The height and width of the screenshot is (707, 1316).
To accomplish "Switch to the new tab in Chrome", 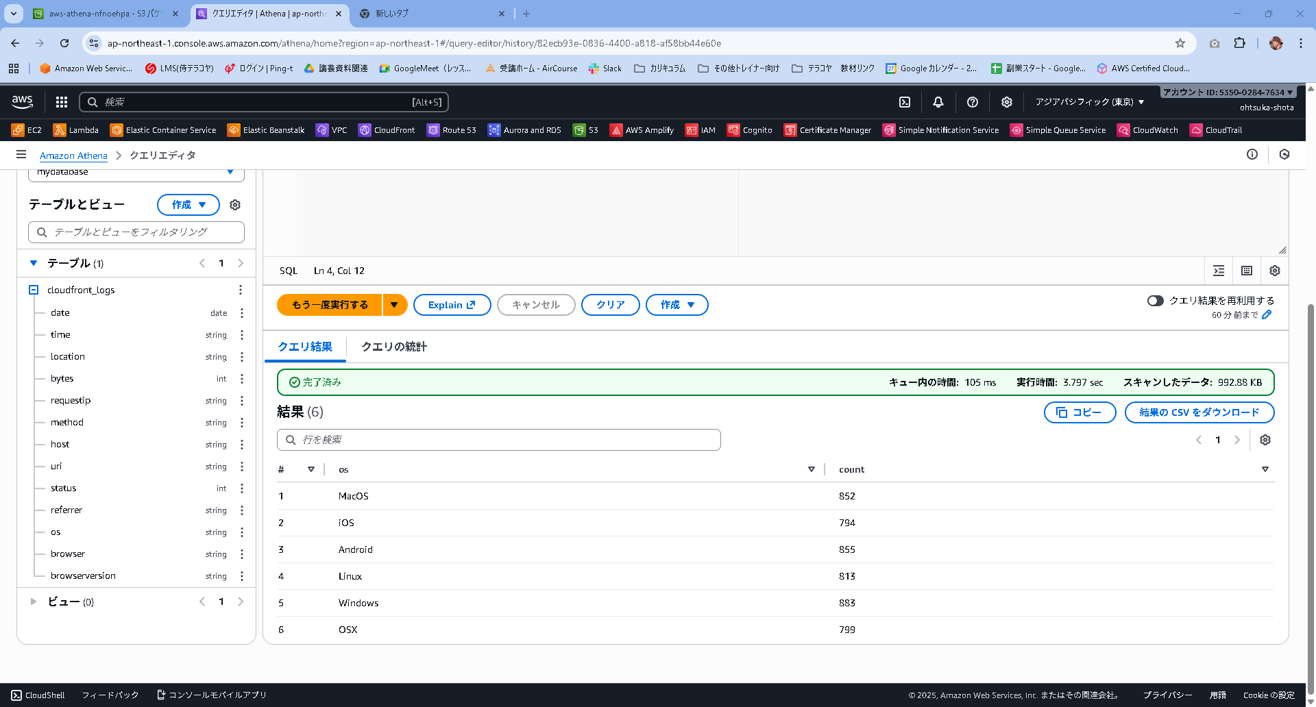I will coord(432,14).
